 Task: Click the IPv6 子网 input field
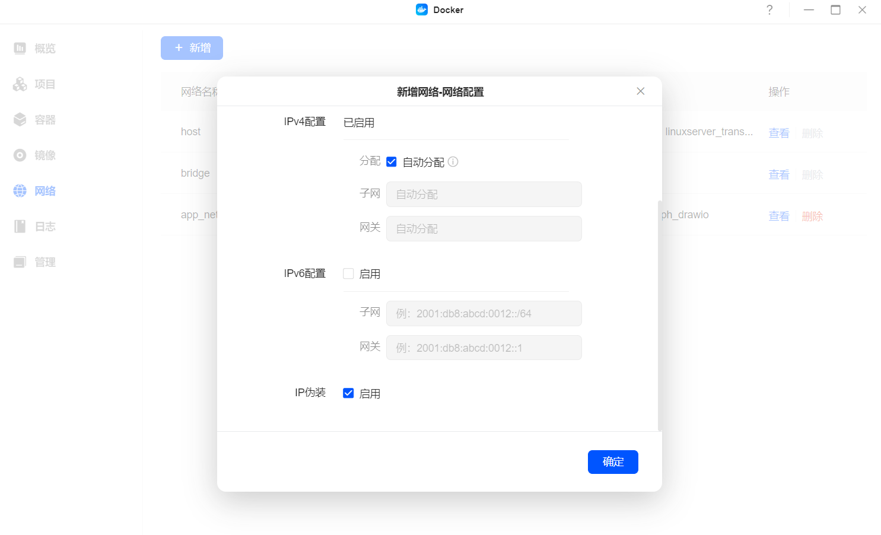coord(484,314)
